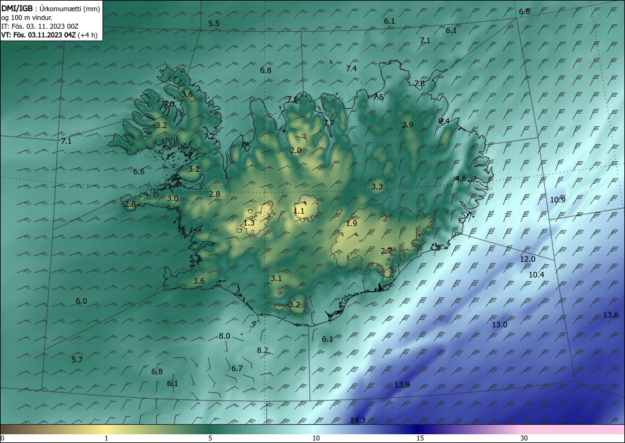Click the 8.2 value south of Iceland
This screenshot has height=443, width=625.
coord(262,351)
